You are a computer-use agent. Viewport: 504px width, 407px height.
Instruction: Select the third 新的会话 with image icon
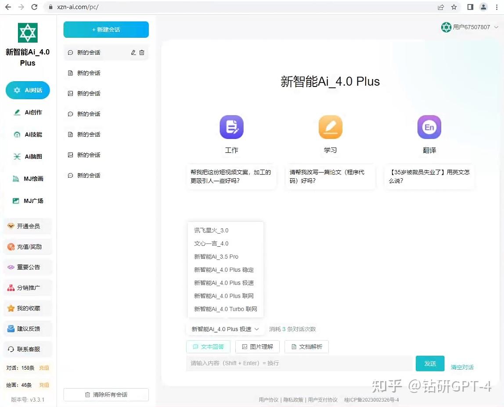pyautogui.click(x=106, y=94)
